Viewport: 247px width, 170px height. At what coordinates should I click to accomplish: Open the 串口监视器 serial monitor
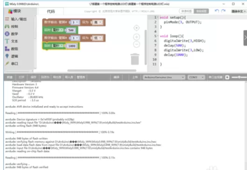click(x=215, y=77)
